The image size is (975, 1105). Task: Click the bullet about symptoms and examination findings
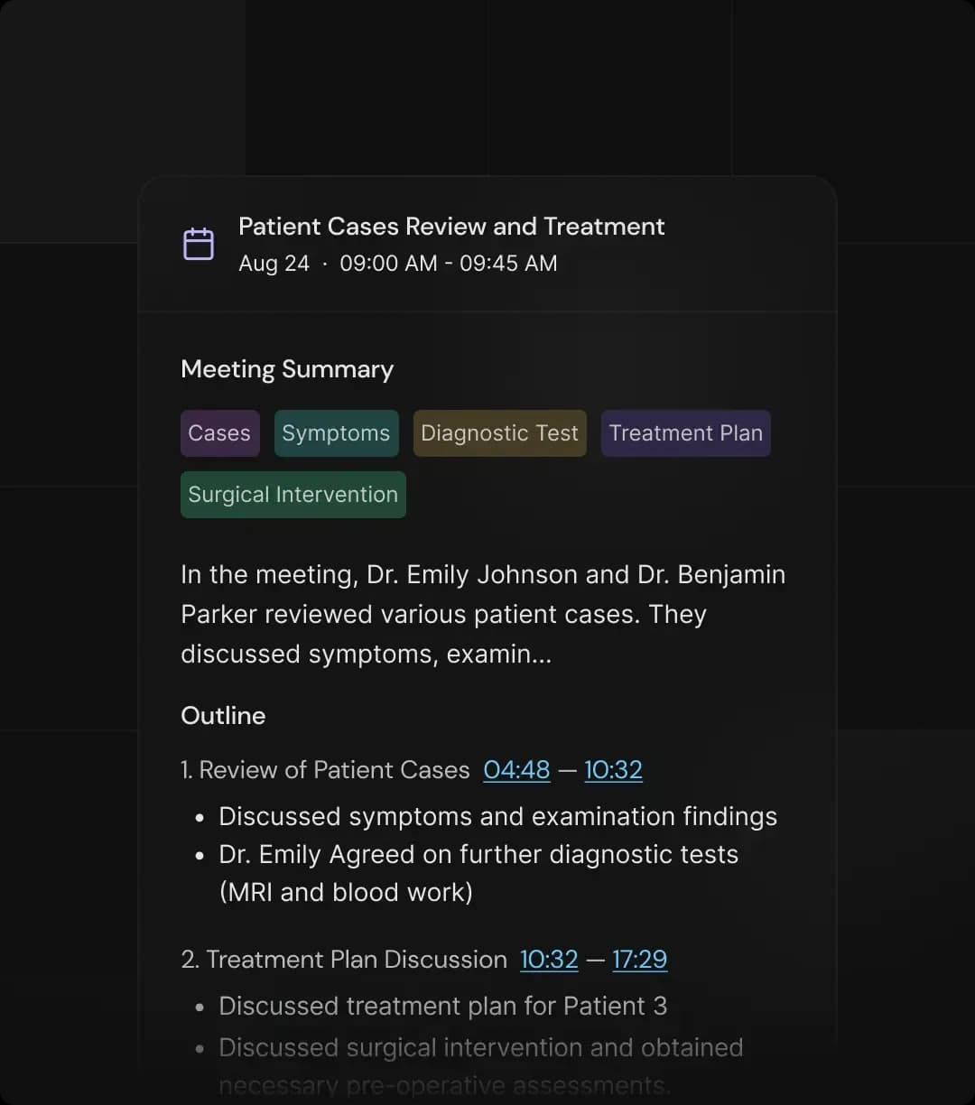(497, 816)
